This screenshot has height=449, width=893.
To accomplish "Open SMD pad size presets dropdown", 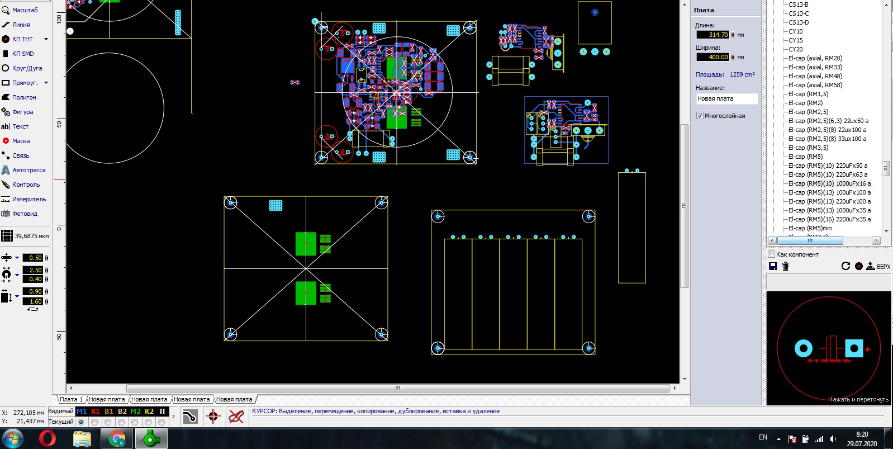I will (17, 296).
